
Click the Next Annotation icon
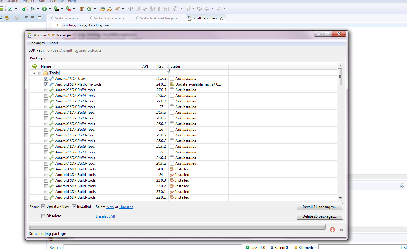click(176, 9)
